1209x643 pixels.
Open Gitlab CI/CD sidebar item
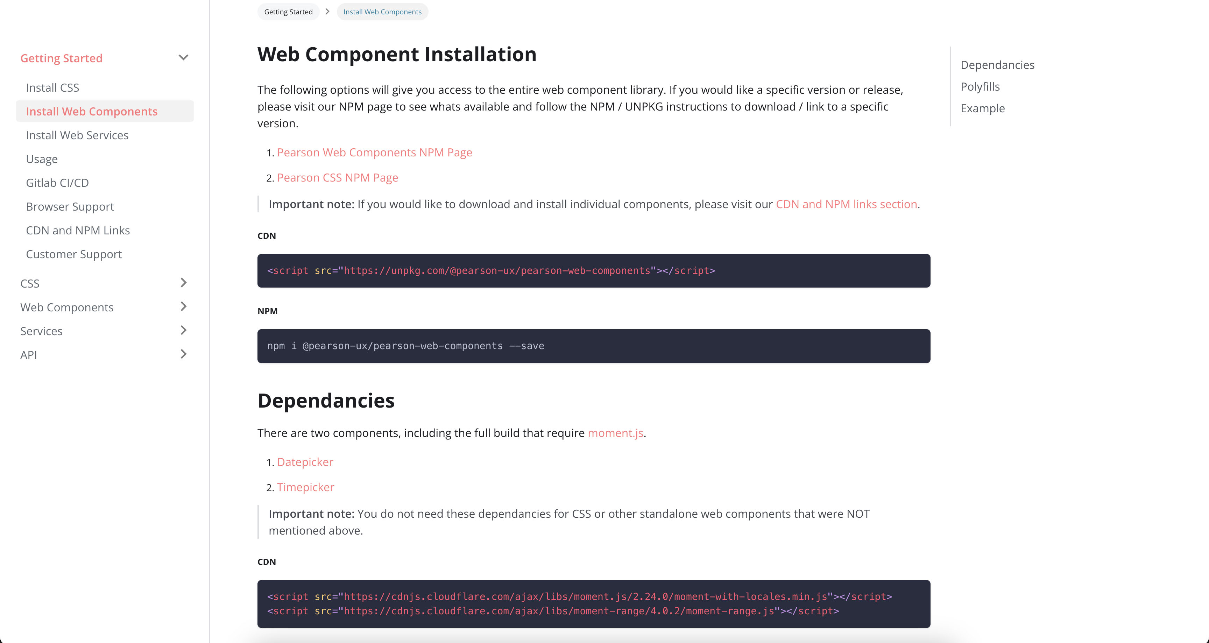pos(57,183)
